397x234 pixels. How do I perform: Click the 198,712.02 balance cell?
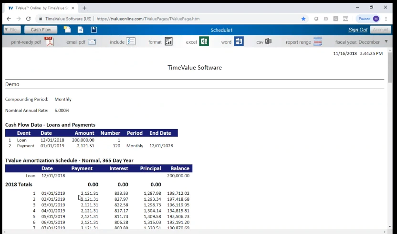178,193
